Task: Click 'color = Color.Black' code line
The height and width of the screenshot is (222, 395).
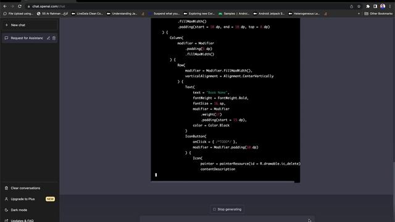Action: [211, 125]
